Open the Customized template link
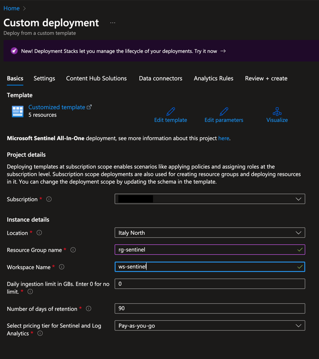Image resolution: width=319 pixels, height=359 pixels. tap(56, 107)
